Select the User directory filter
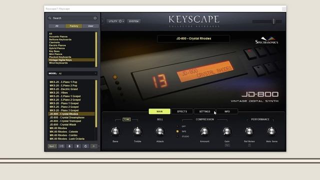320x180 pixels. pyautogui.click(x=90, y=26)
